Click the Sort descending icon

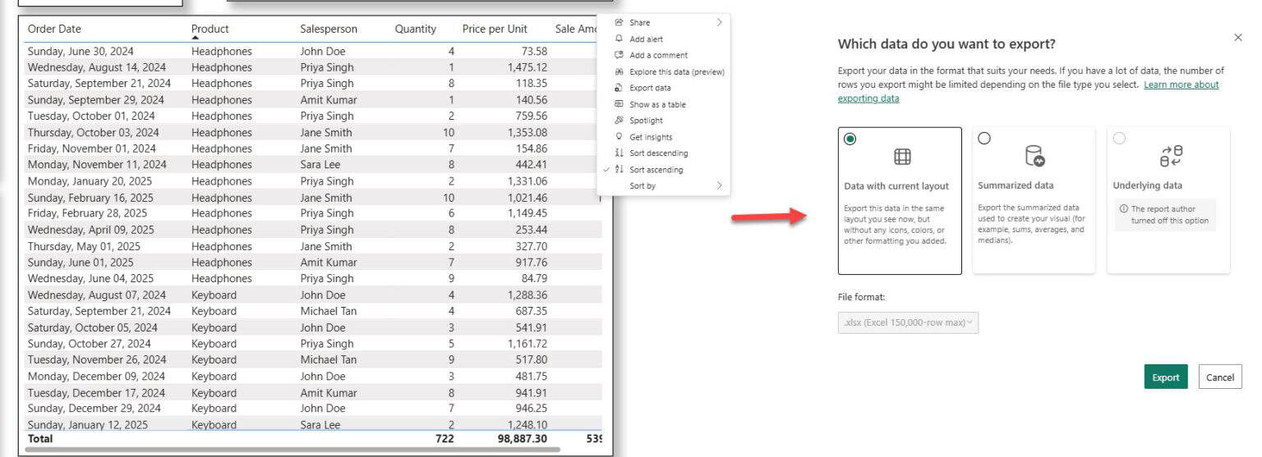pos(619,153)
